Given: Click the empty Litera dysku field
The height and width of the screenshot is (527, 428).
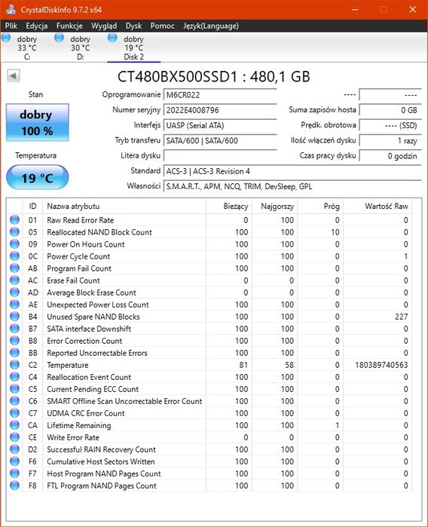Looking at the screenshot, I should (x=220, y=155).
